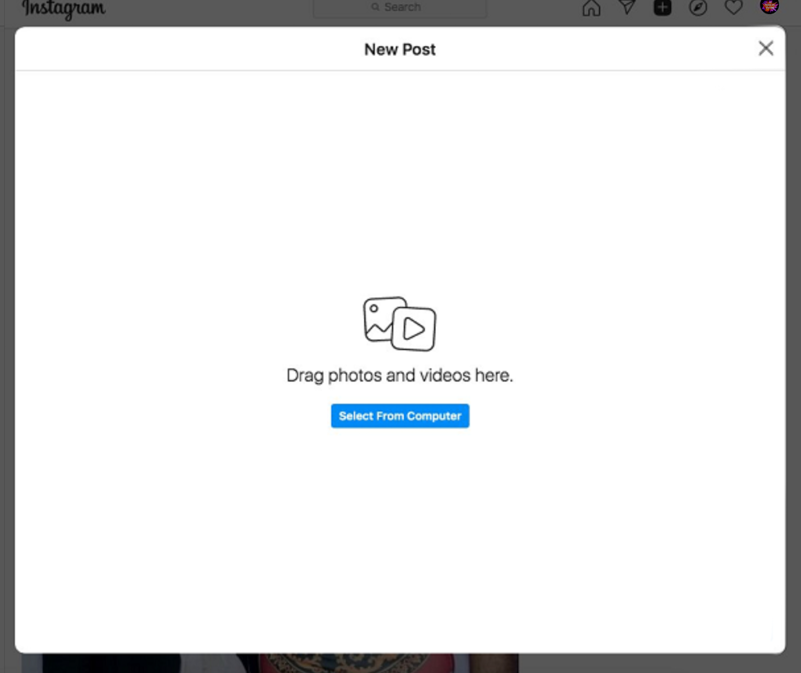The width and height of the screenshot is (801, 673).
Task: Open the Home feed icon
Action: [591, 8]
